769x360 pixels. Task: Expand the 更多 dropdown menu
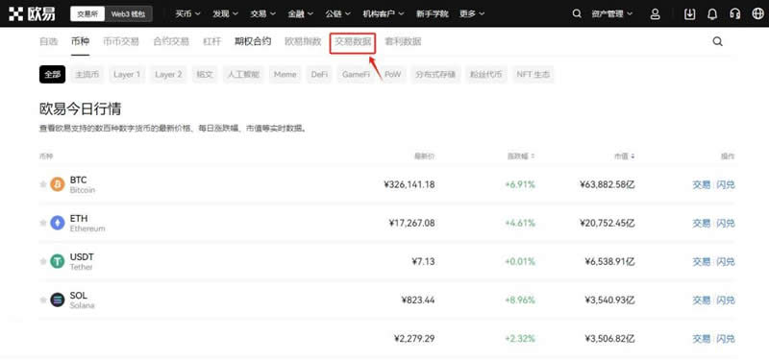(472, 13)
